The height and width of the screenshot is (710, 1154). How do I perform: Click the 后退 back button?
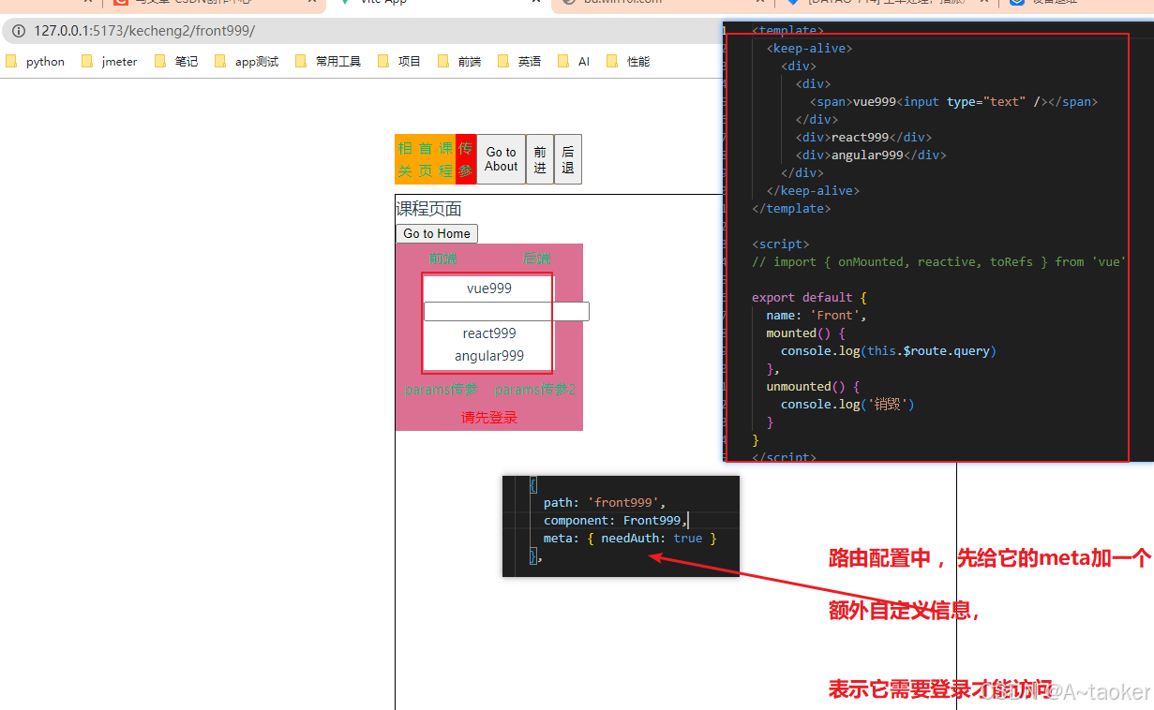tap(568, 159)
